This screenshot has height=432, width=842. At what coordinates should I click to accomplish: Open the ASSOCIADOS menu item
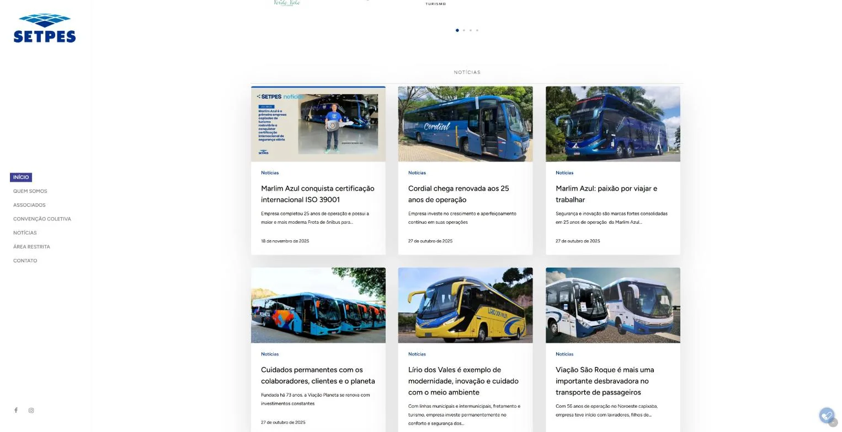click(x=29, y=205)
